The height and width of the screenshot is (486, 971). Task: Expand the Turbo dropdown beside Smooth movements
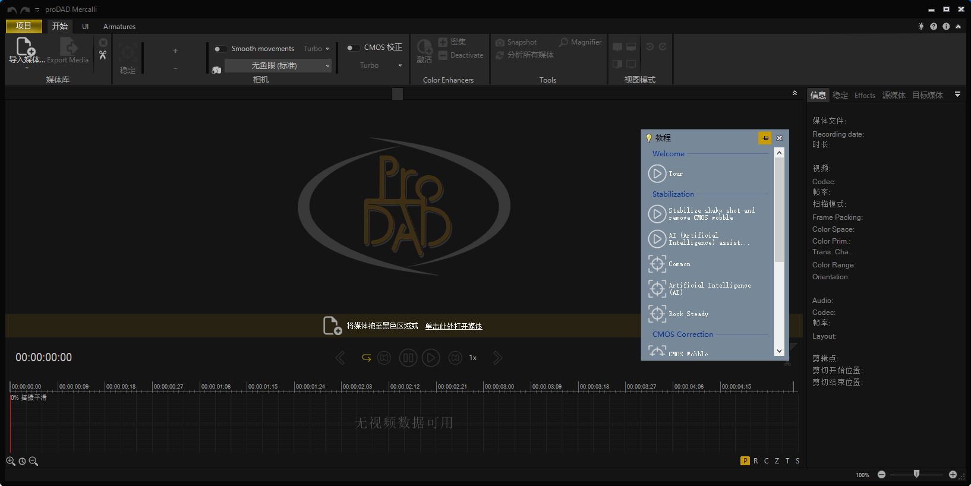click(x=317, y=49)
